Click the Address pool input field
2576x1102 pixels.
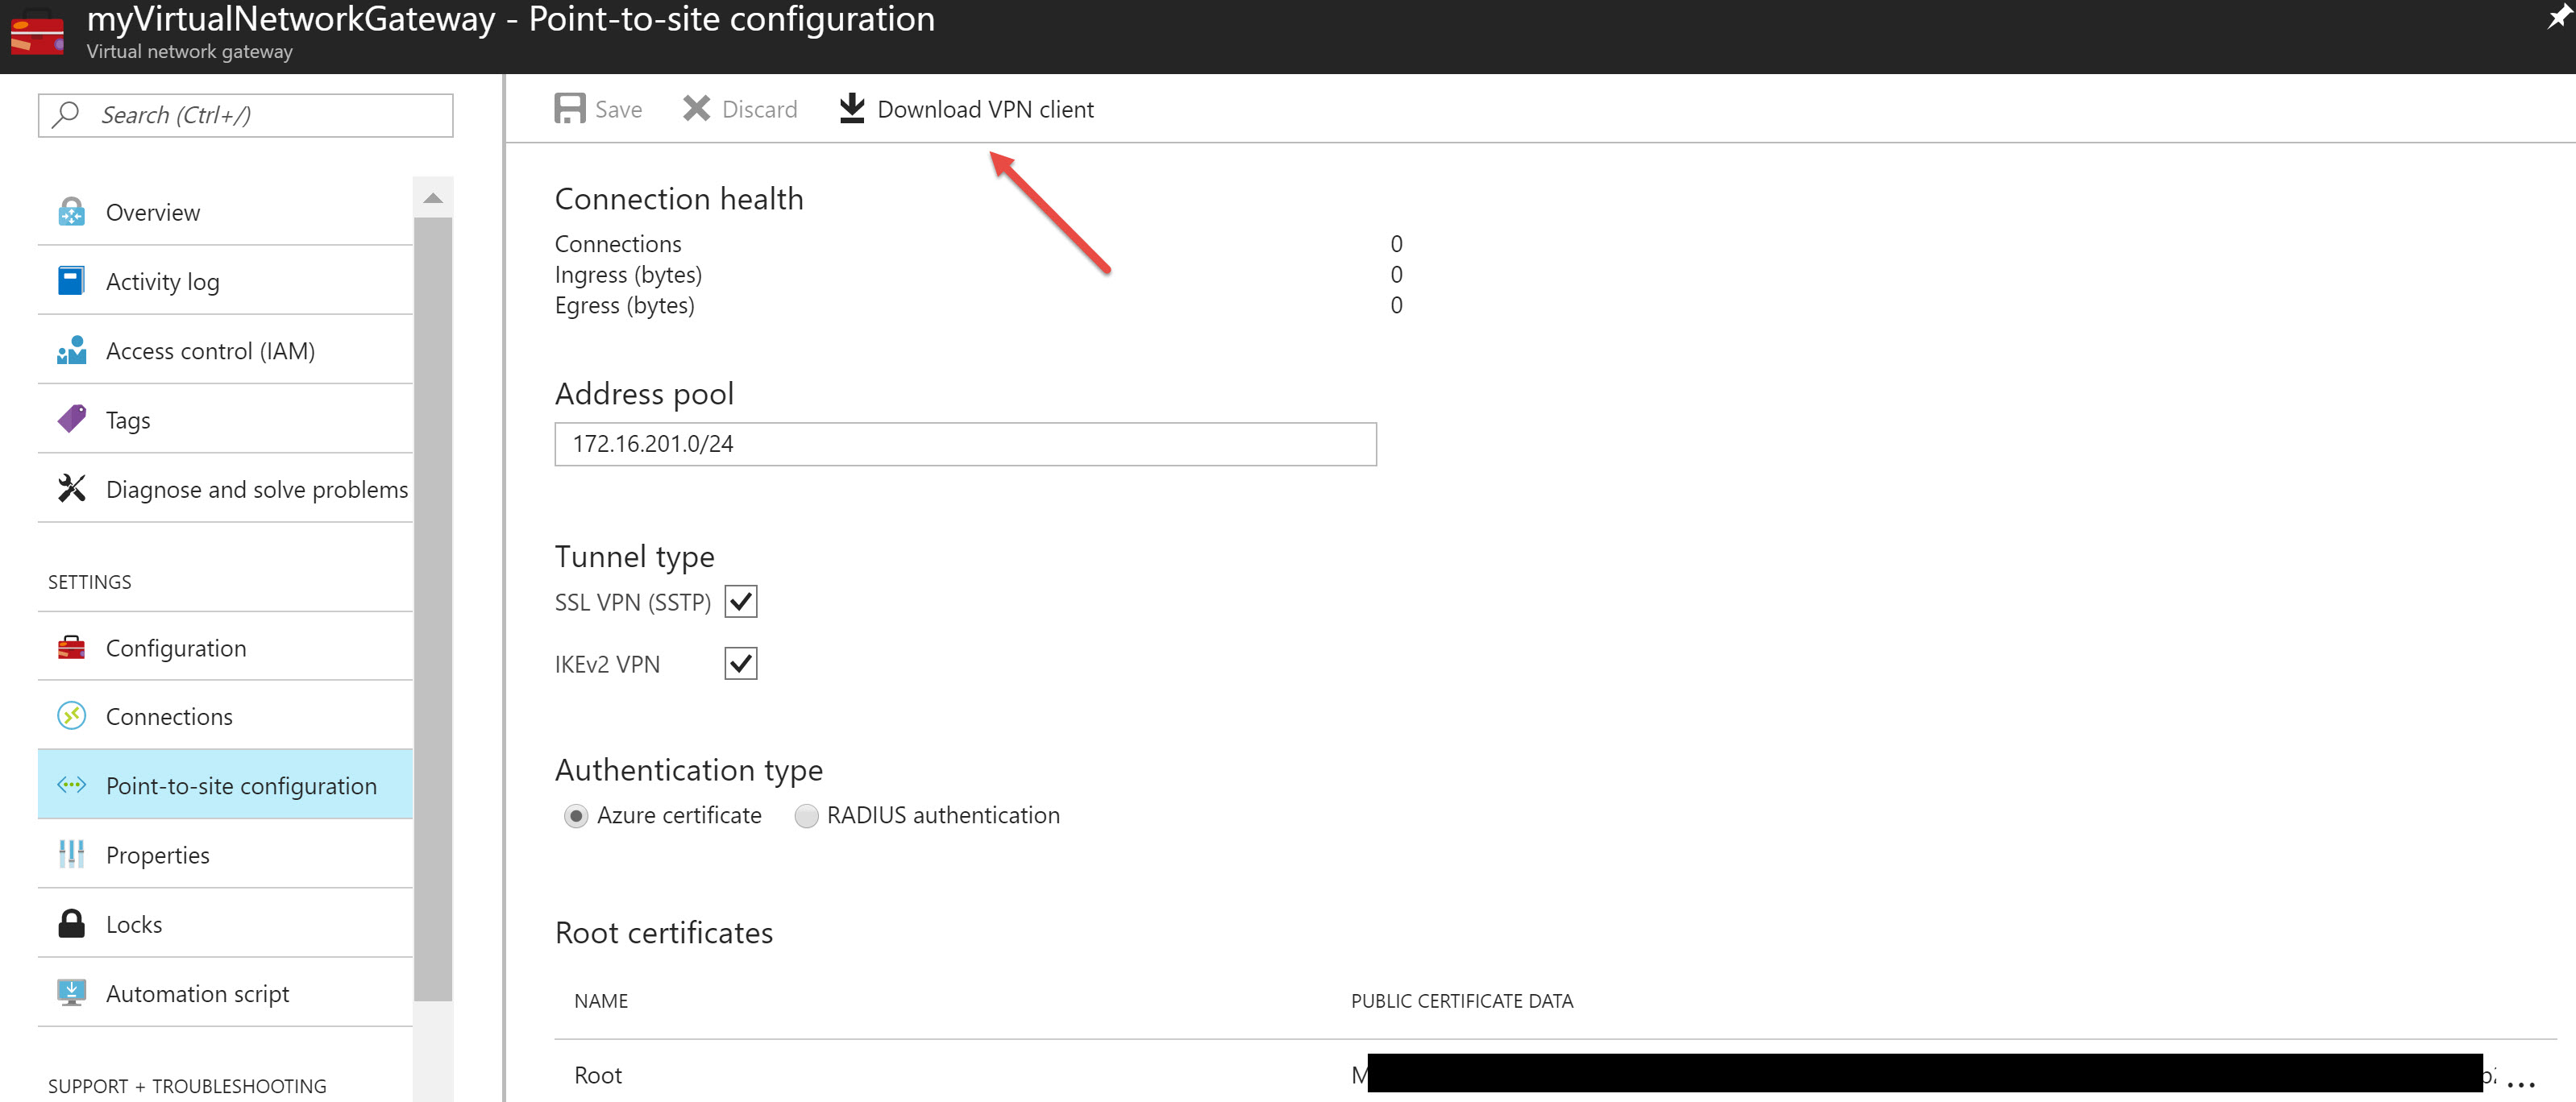tap(964, 444)
